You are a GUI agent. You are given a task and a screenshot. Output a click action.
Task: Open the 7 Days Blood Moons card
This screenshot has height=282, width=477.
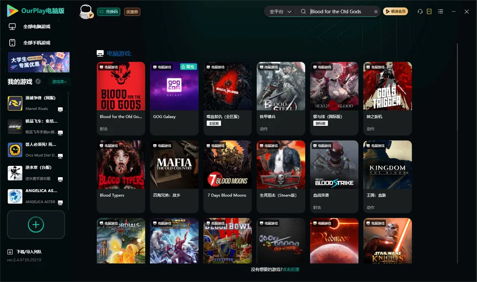tap(228, 177)
